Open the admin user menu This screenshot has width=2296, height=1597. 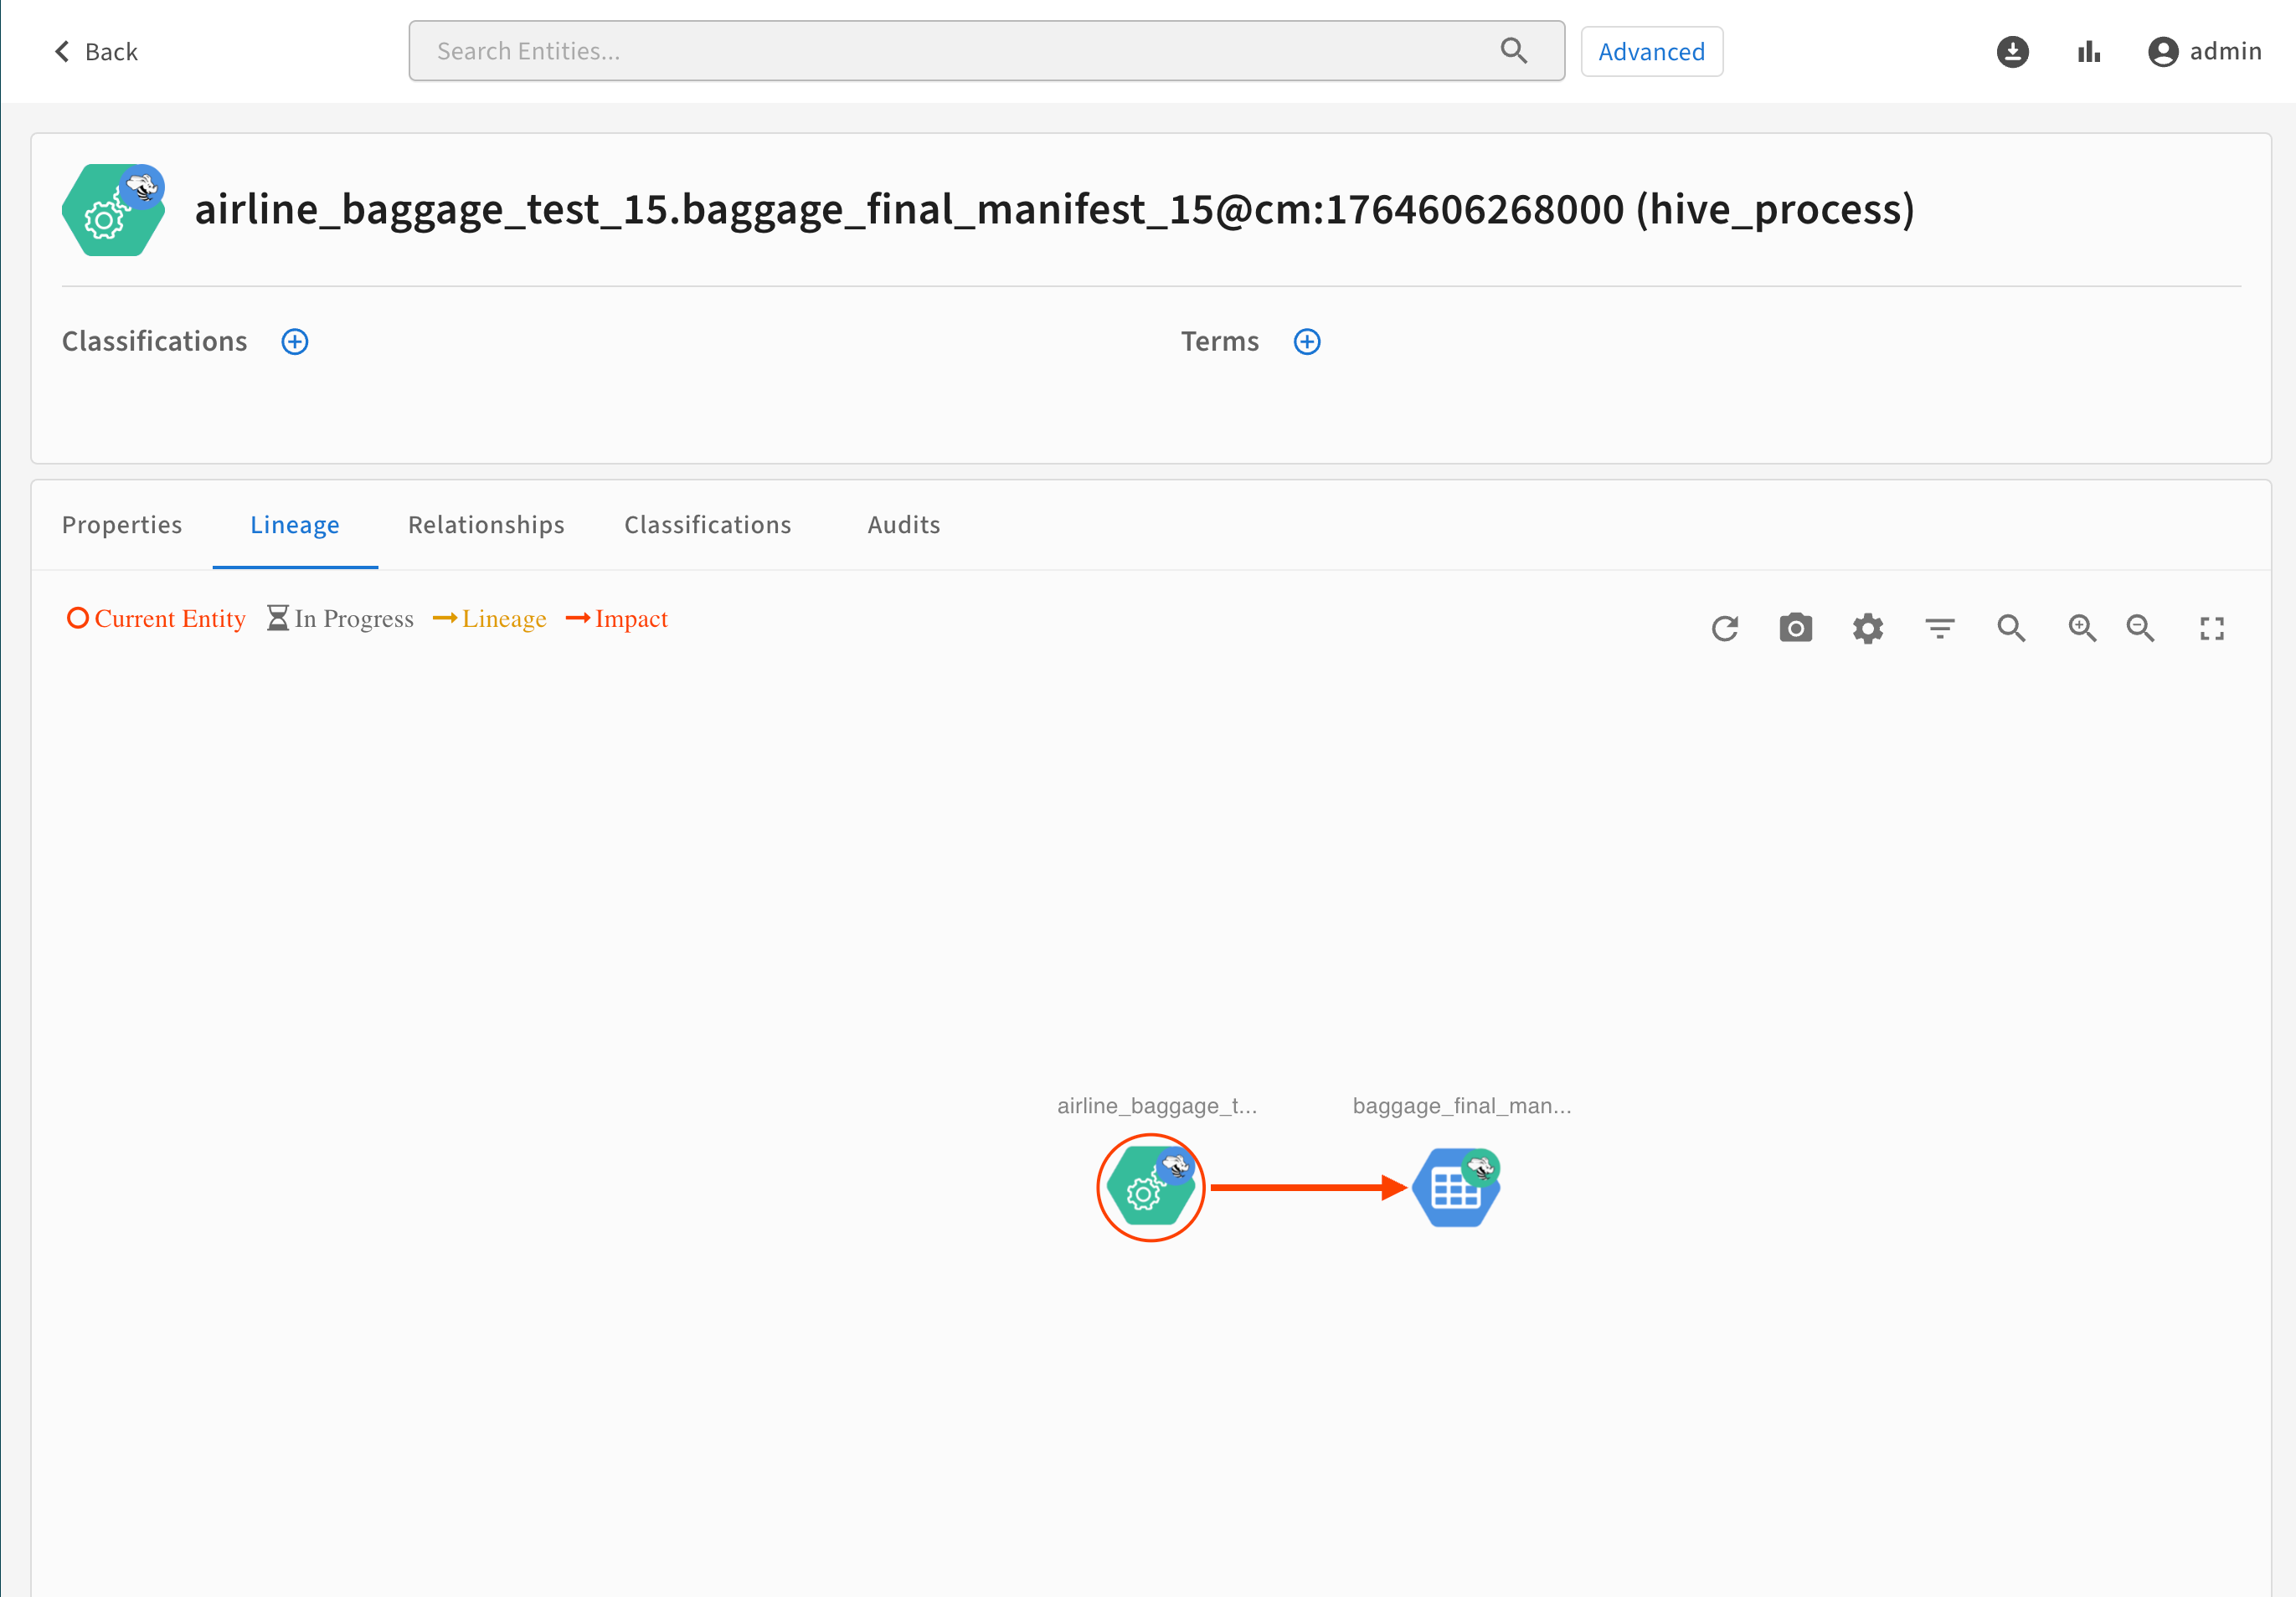[x=2204, y=51]
